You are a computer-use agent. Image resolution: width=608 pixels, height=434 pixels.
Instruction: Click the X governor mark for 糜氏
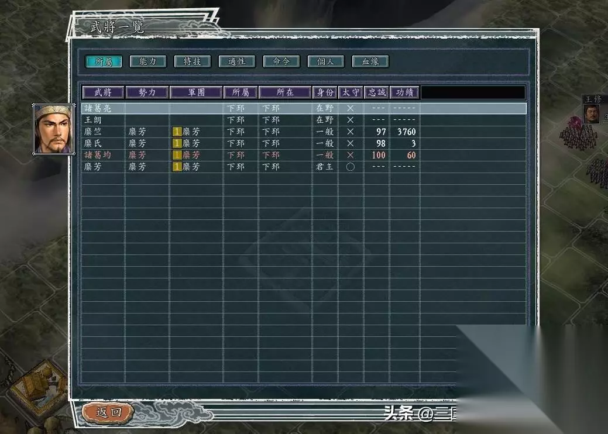click(x=351, y=143)
